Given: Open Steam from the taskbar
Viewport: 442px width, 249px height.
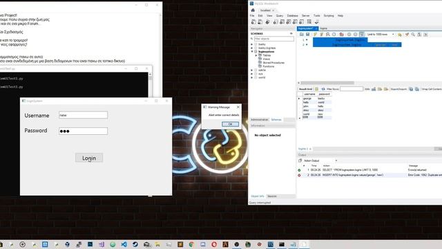Looking at the screenshot, I should (135, 244).
